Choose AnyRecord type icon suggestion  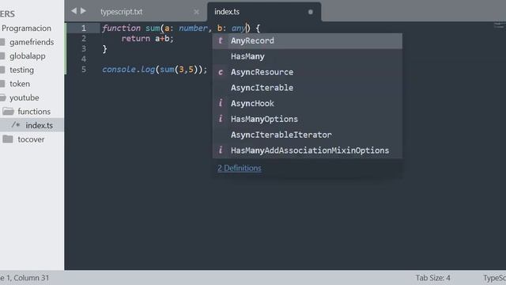pyautogui.click(x=221, y=40)
